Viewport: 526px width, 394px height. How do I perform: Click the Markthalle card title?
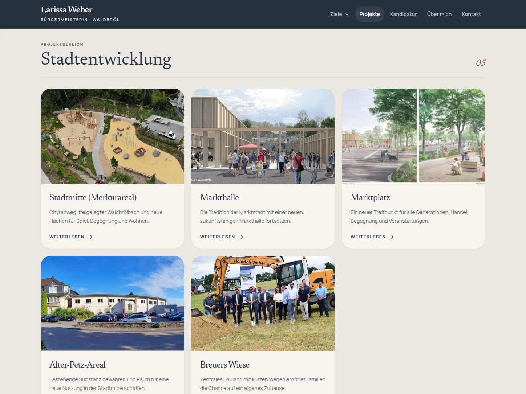pyautogui.click(x=219, y=197)
